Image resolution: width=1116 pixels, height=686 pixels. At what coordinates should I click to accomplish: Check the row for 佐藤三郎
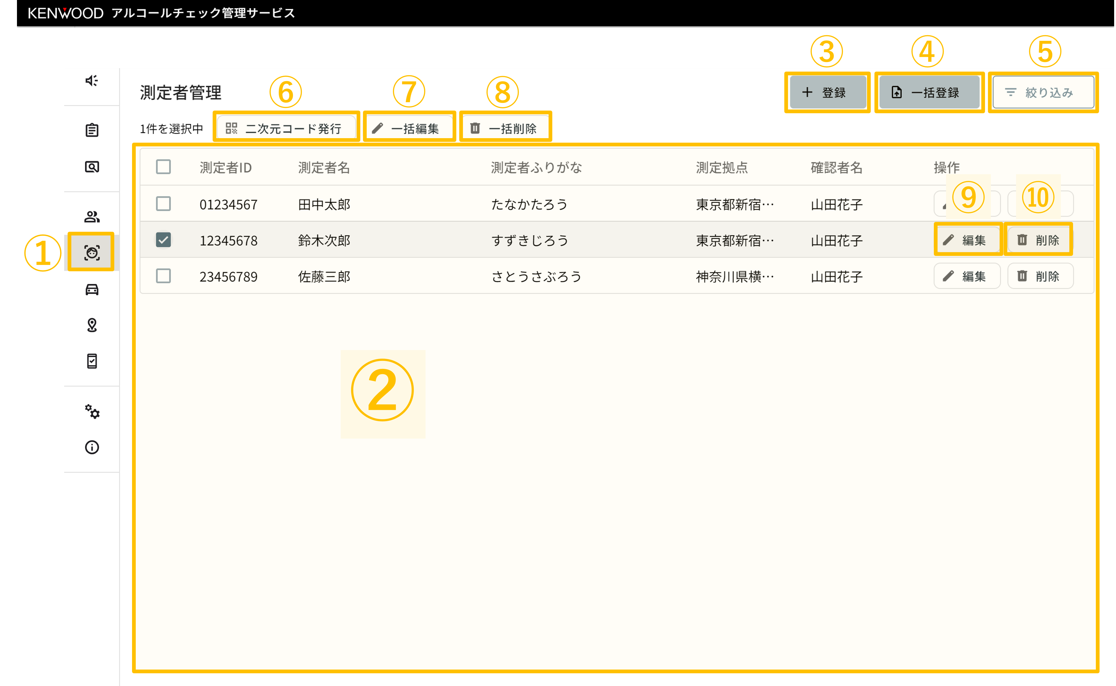(x=163, y=276)
